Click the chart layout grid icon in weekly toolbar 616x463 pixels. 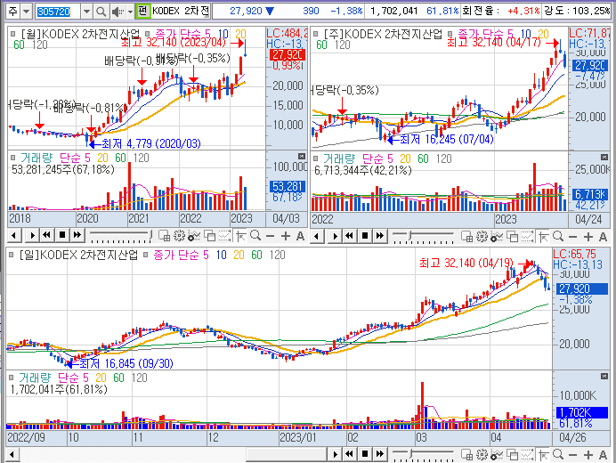pos(466,237)
